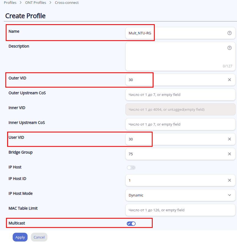Toggle the IP Host switch
The image size is (237, 244).
point(131,168)
